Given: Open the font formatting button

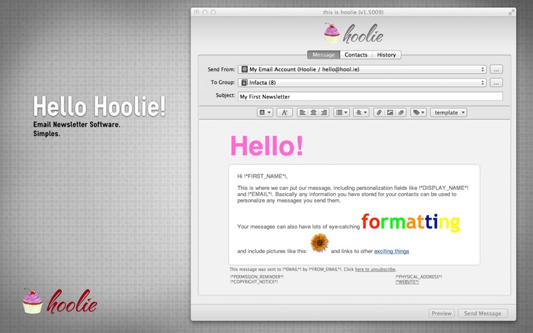Looking at the screenshot, I should [x=284, y=113].
